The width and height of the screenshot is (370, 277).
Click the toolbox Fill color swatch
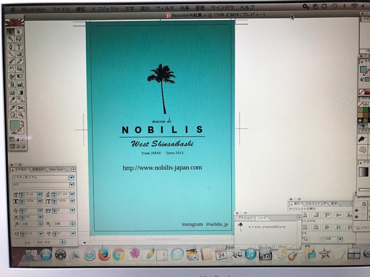point(14,125)
